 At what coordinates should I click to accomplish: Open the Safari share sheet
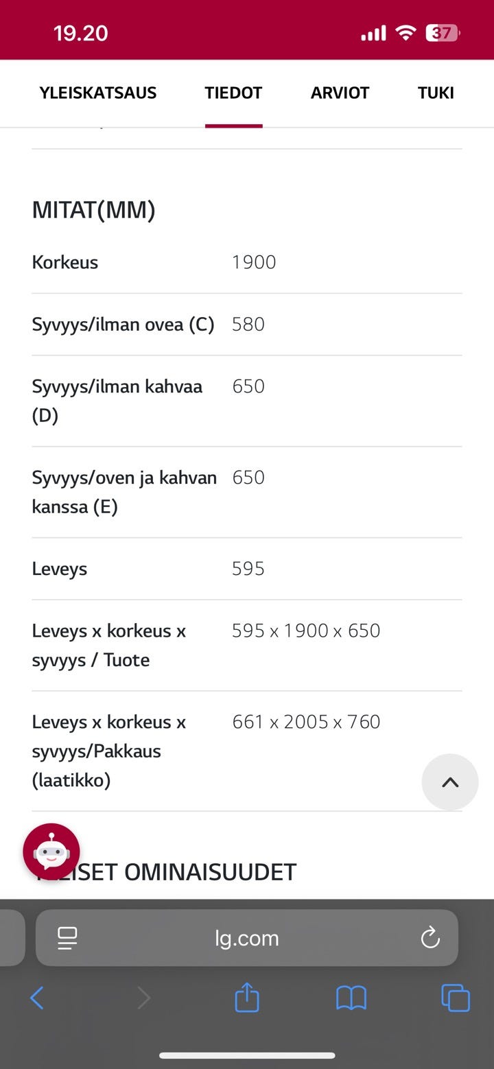coord(247,997)
